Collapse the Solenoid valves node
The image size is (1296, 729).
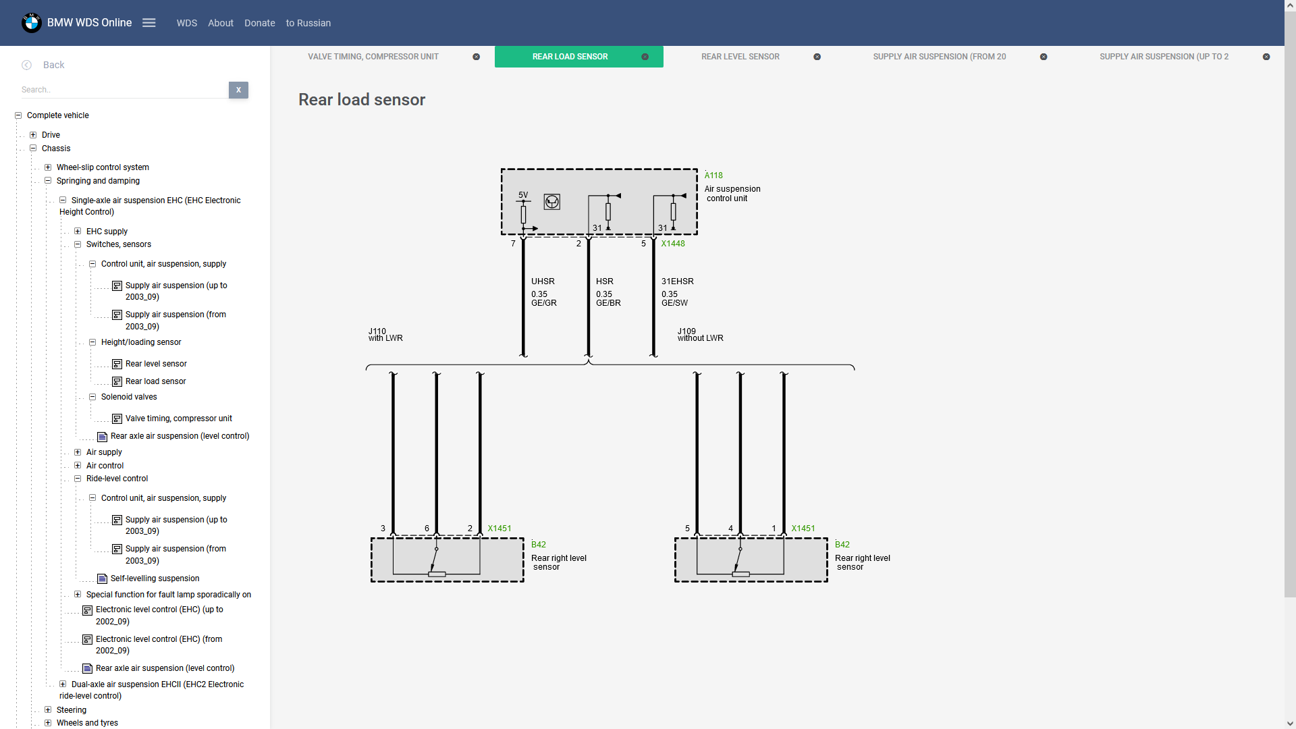coord(92,397)
